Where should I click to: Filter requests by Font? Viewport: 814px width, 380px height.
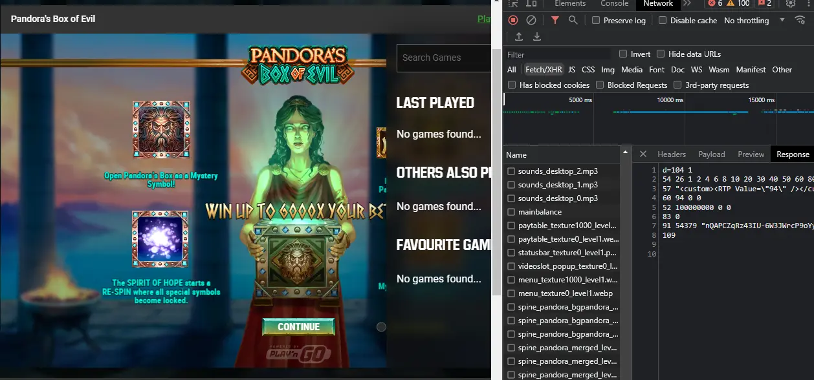click(657, 69)
